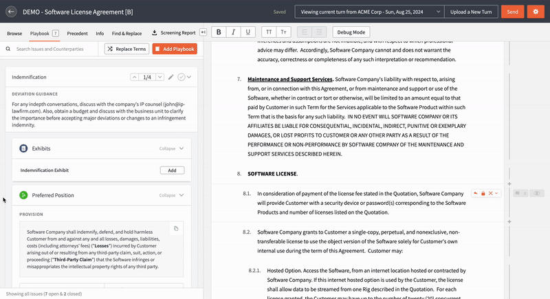This screenshot has height=299, width=550.
Task: Reject clause 8.1 using orange X icon
Action: click(491, 194)
